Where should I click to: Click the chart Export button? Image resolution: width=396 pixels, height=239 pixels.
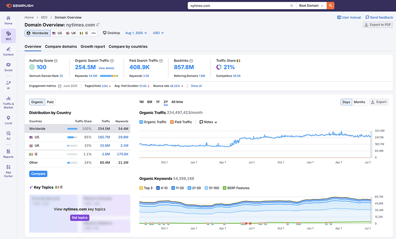click(x=379, y=102)
